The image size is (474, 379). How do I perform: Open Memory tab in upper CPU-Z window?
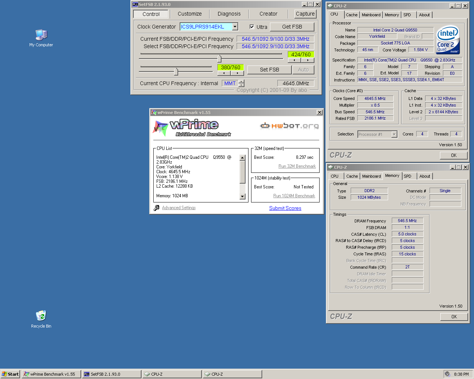392,15
